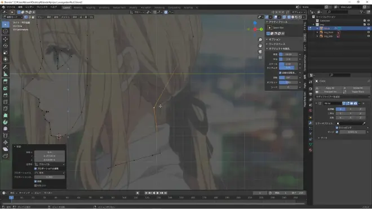Open the ウィンドウ menu
This screenshot has width=372, height=209.
[x=42, y=7]
